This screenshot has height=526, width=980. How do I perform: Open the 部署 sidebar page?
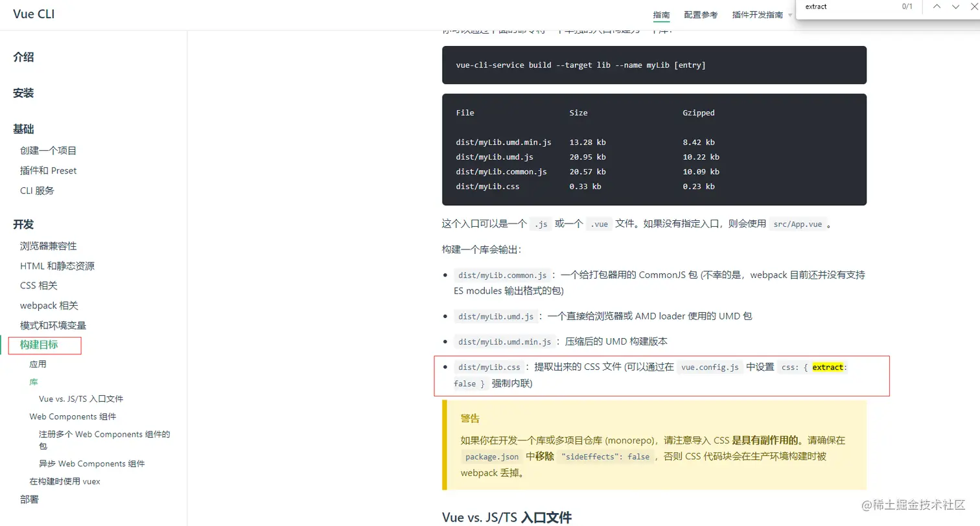[30, 499]
